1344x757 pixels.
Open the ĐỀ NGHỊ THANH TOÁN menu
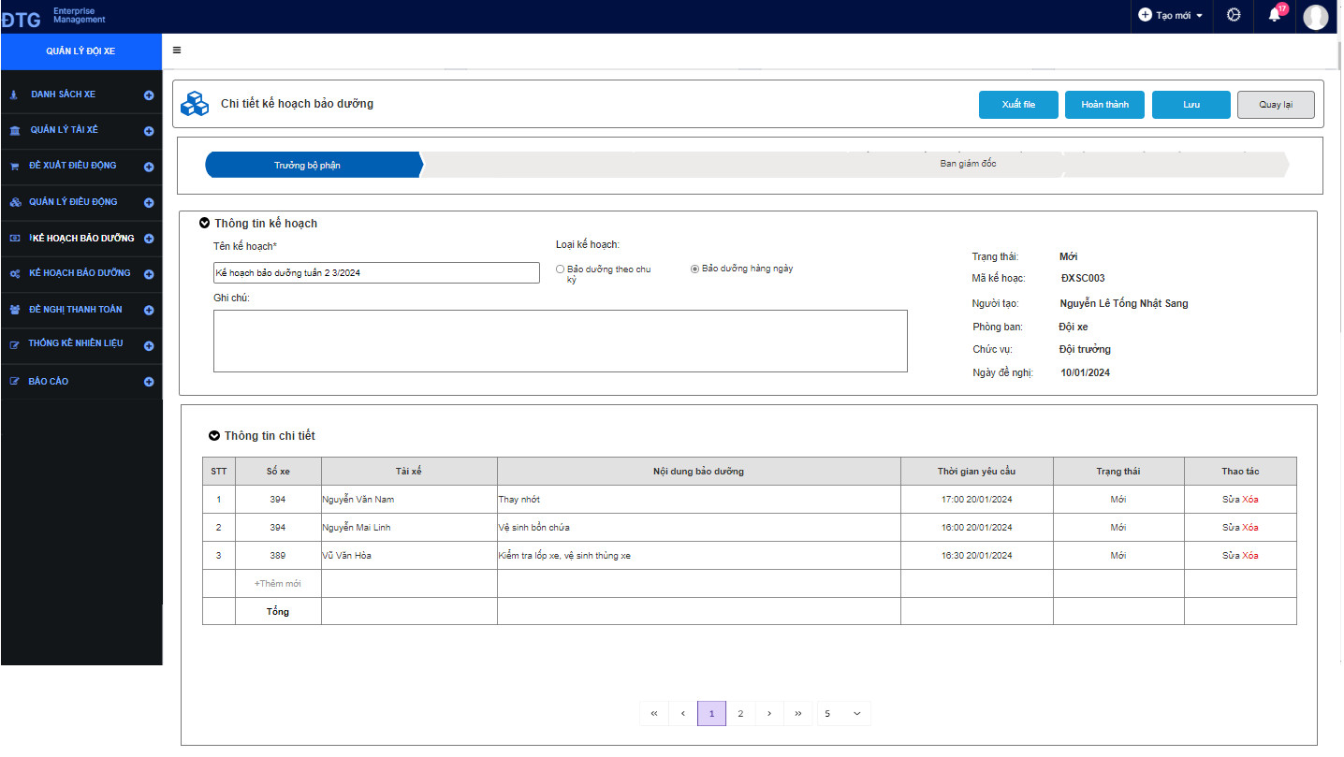[x=75, y=310]
